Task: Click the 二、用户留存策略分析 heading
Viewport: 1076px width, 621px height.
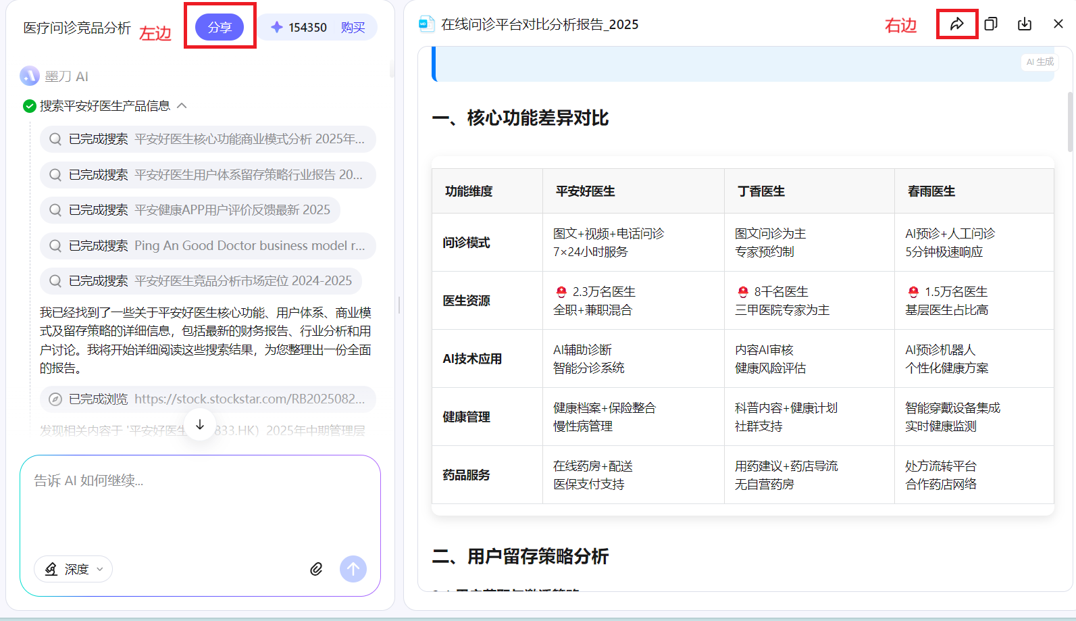Action: [520, 557]
